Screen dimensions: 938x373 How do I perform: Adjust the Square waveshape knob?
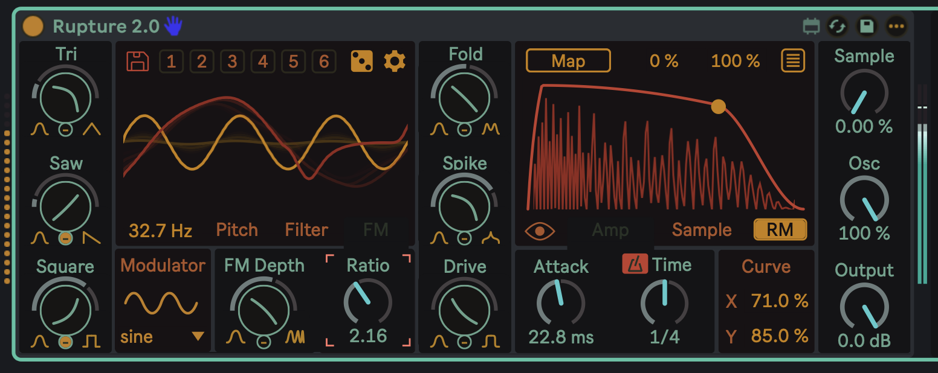(65, 310)
